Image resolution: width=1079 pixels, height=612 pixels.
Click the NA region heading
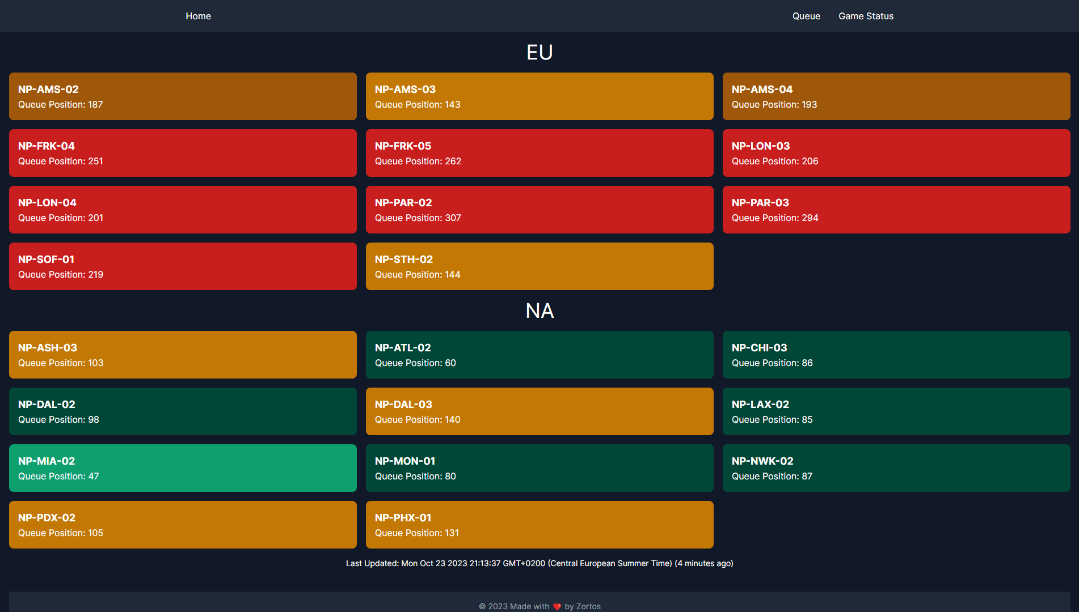tap(539, 311)
